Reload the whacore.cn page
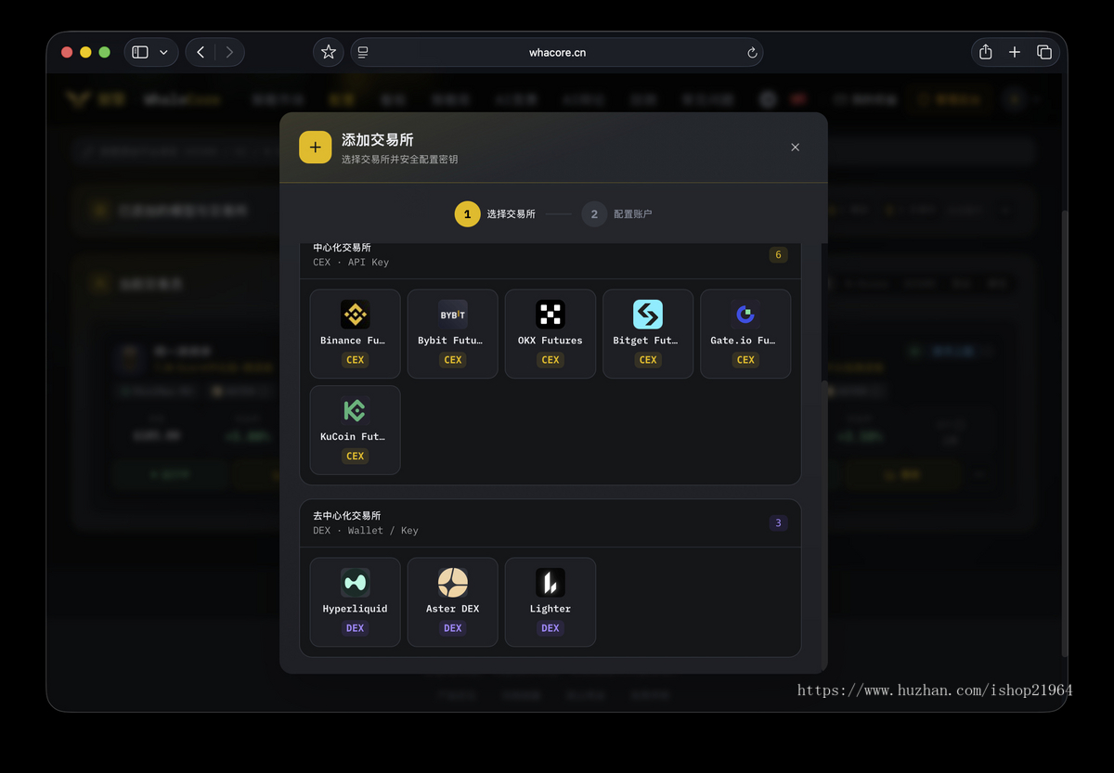The height and width of the screenshot is (773, 1114). (752, 53)
